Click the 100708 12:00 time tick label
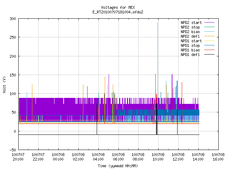The image size is (225, 169). tap(178, 157)
